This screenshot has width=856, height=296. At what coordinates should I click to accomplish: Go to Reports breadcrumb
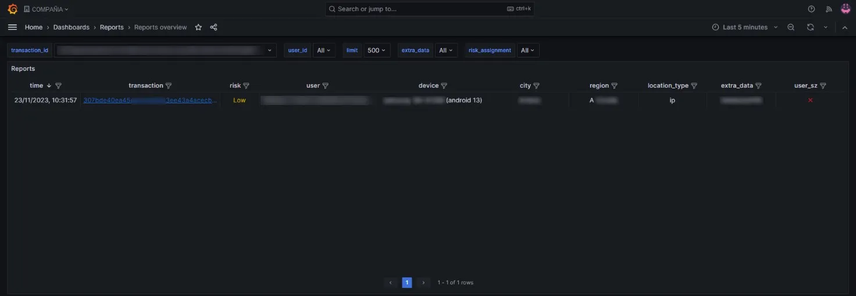pyautogui.click(x=112, y=27)
